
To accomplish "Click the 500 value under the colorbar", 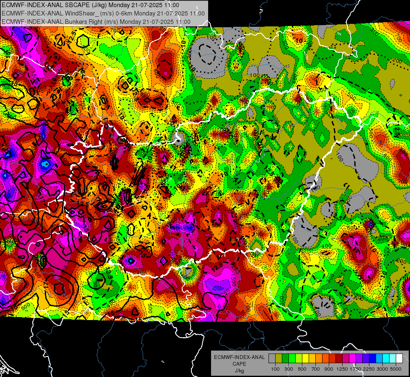I will [302, 369].
